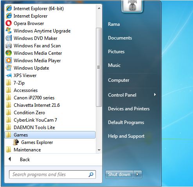Click the Shut down button
This screenshot has width=193, height=187.
tap(119, 174)
